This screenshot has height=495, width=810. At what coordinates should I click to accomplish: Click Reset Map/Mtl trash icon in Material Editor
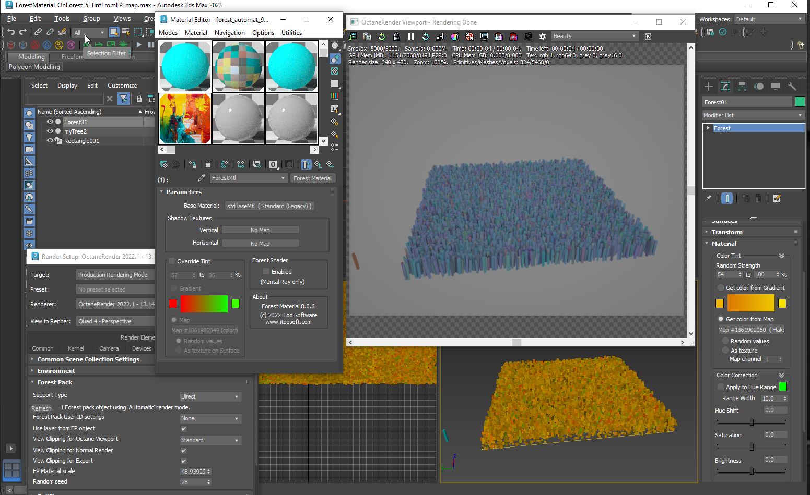(x=208, y=164)
